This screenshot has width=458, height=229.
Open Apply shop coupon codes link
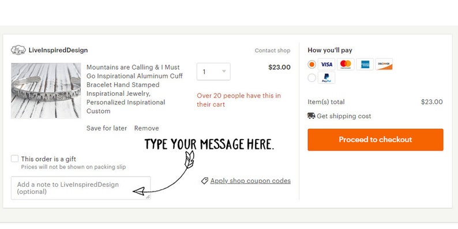[x=250, y=181]
